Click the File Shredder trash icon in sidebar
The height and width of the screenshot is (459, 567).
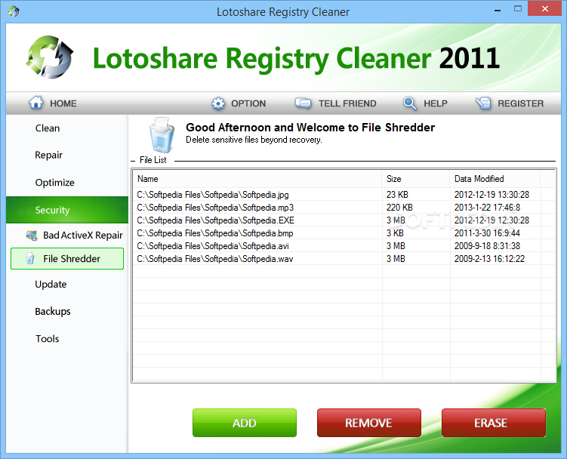(30, 258)
